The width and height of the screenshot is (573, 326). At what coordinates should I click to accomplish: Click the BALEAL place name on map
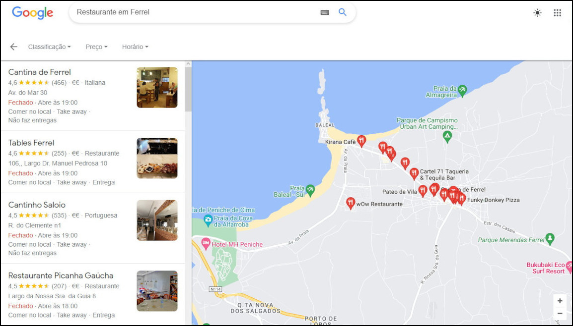[325, 125]
